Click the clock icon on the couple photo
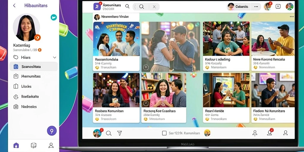Screen dimensions: 304x152 point(146,67)
